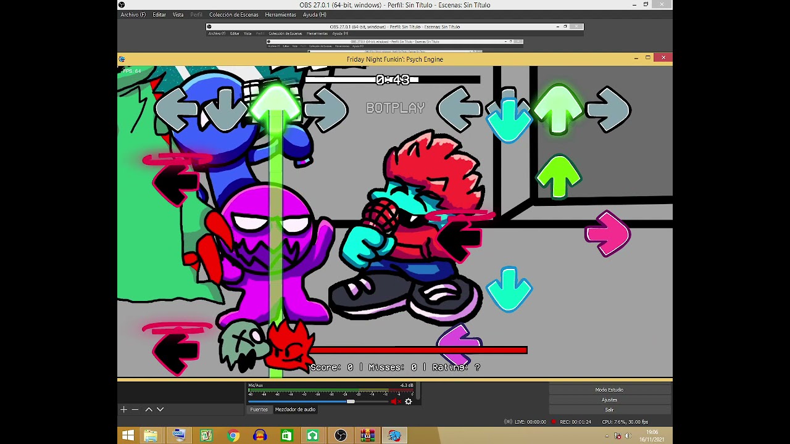This screenshot has width=790, height=444.
Task: Click the LIVE: 00:00:00 status
Action: [526, 422]
